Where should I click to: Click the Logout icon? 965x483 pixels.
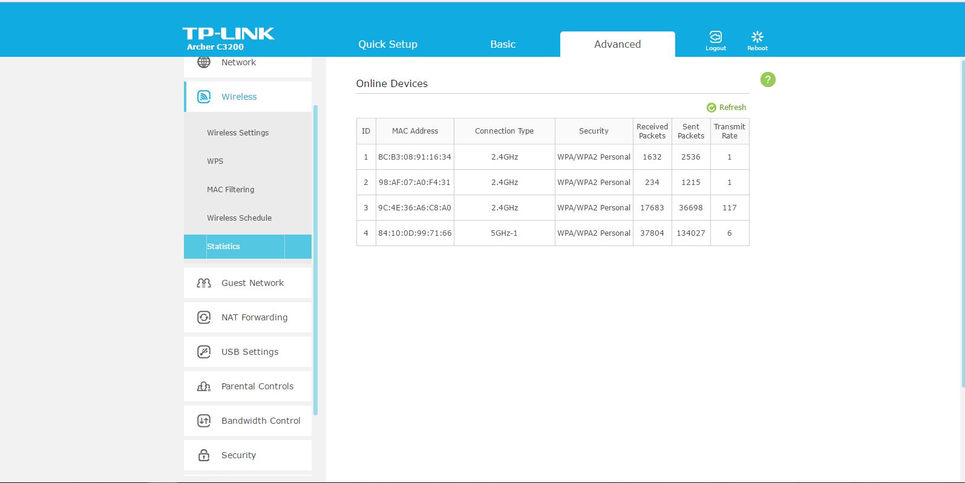coord(716,37)
